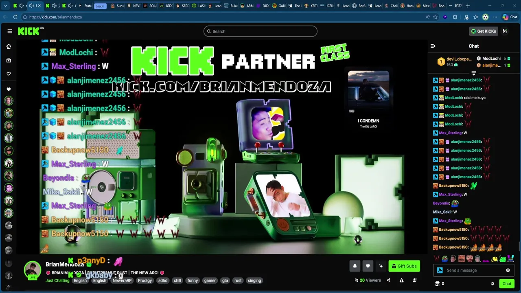This screenshot has height=293, width=521.
Task: Click the green Chat send button
Action: click(x=507, y=284)
